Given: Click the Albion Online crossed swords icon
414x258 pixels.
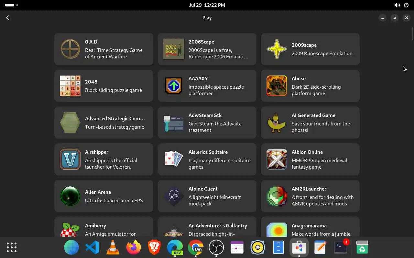Looking at the screenshot, I should pos(277,159).
